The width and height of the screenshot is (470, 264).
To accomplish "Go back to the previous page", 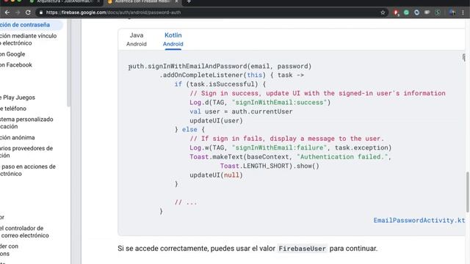I will [x=7, y=12].
